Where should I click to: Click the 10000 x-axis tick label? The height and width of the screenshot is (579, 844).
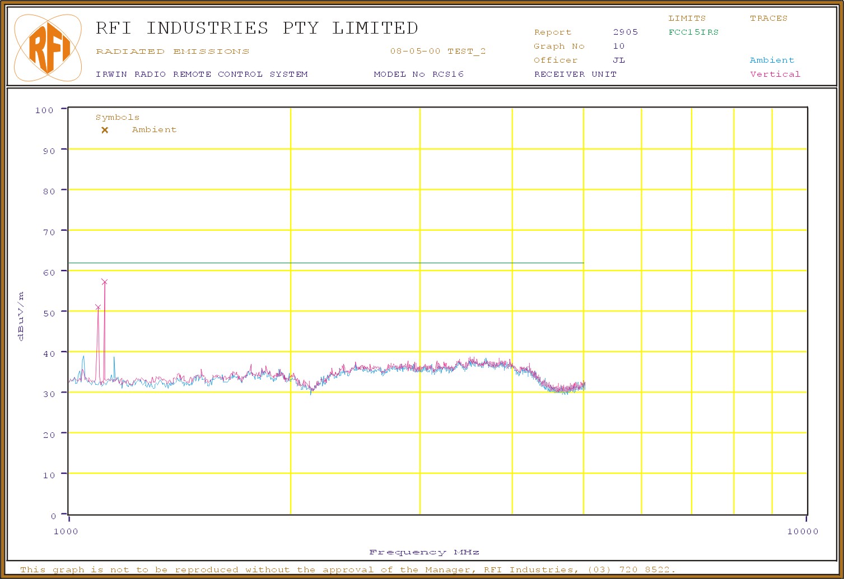(803, 531)
